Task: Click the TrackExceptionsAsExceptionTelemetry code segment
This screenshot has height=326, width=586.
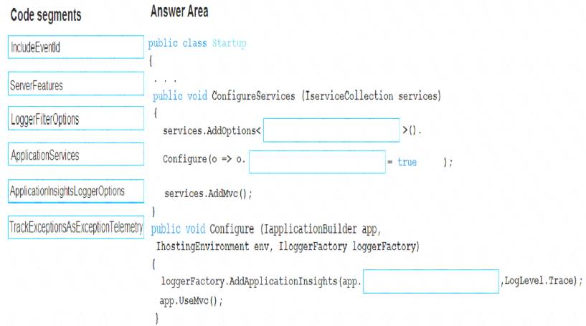Action: (76, 227)
